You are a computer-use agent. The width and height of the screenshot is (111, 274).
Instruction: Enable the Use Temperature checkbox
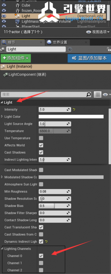tap(41, 138)
